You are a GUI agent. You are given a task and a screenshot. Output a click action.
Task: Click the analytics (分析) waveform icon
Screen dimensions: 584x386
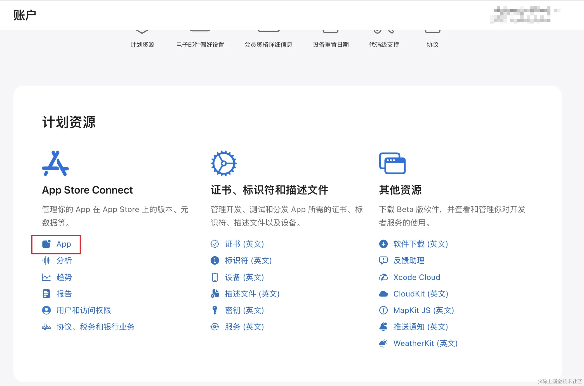(x=46, y=260)
